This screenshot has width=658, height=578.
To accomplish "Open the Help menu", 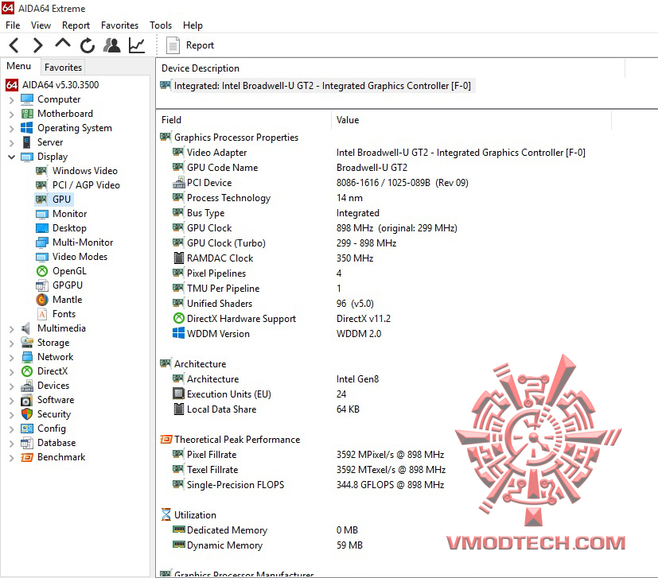I will 193,25.
